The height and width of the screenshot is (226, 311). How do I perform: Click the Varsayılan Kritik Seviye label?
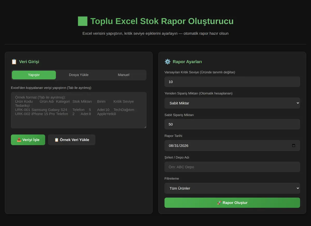tap(200, 72)
